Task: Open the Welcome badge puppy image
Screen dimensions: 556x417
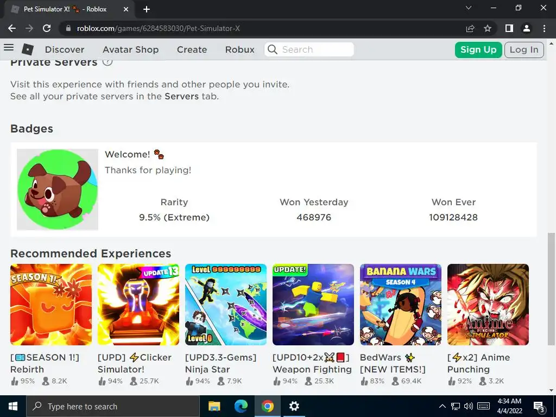Action: point(58,189)
